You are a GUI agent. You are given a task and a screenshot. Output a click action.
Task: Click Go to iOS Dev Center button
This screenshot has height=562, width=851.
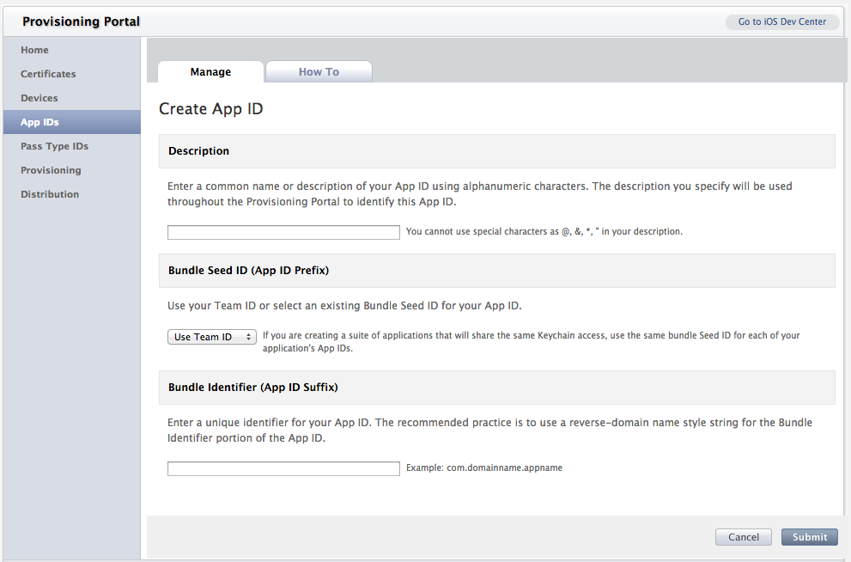click(781, 21)
